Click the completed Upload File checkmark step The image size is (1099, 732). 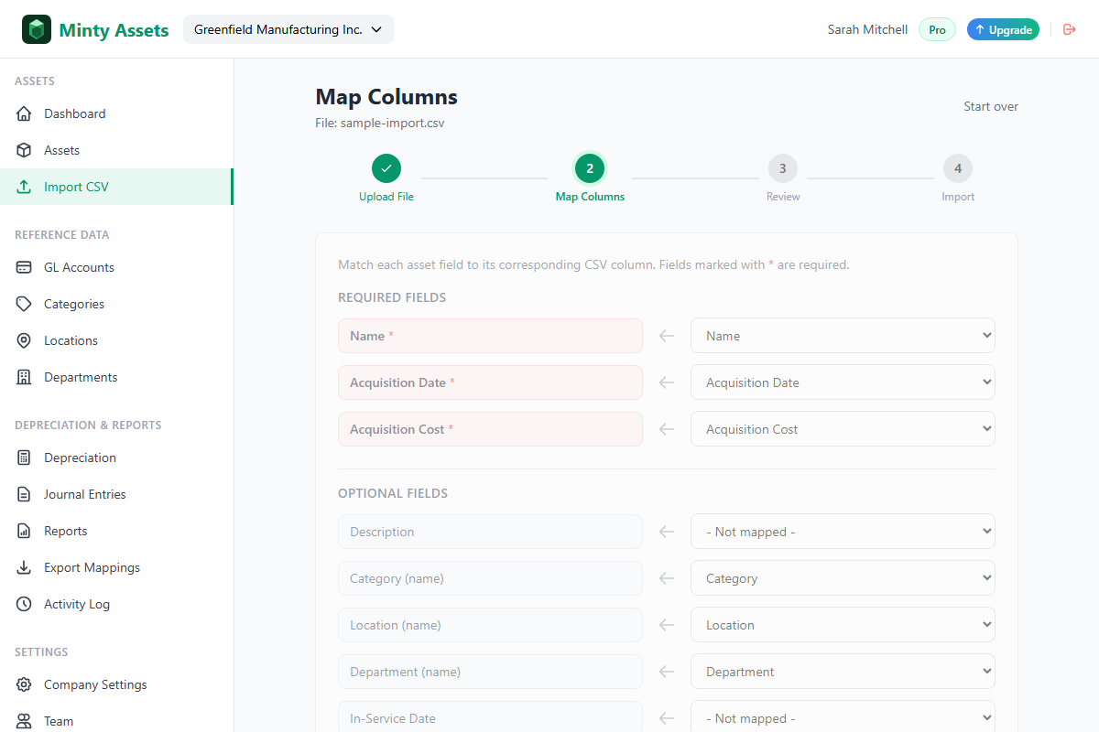(386, 168)
